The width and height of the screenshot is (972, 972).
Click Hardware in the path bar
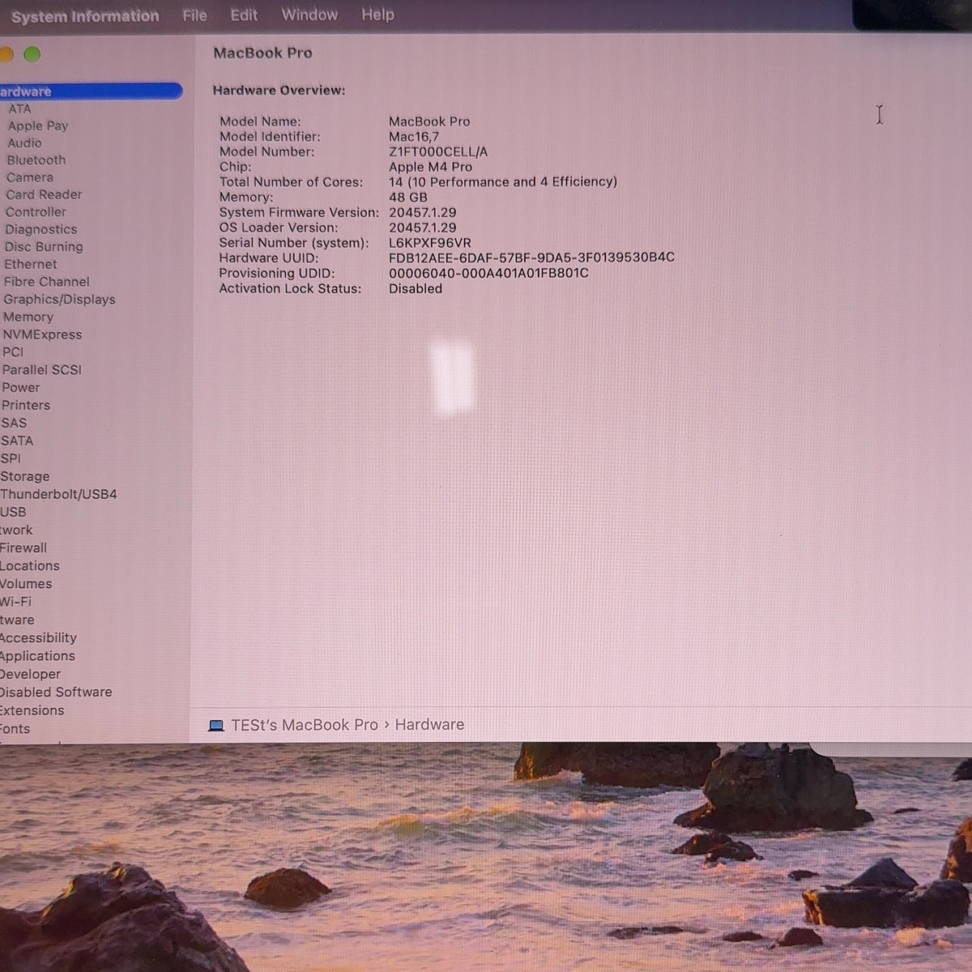point(429,725)
